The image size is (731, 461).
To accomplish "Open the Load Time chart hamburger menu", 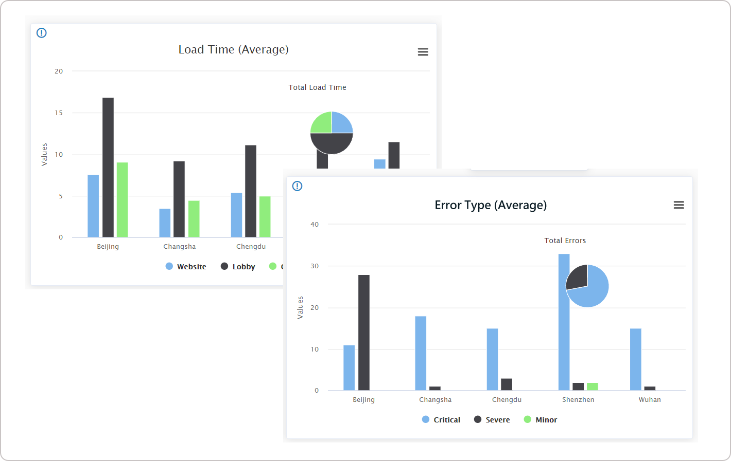I will 423,51.
